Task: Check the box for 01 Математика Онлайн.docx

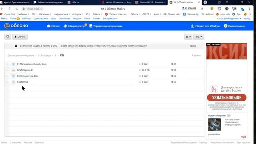Action: (7, 64)
